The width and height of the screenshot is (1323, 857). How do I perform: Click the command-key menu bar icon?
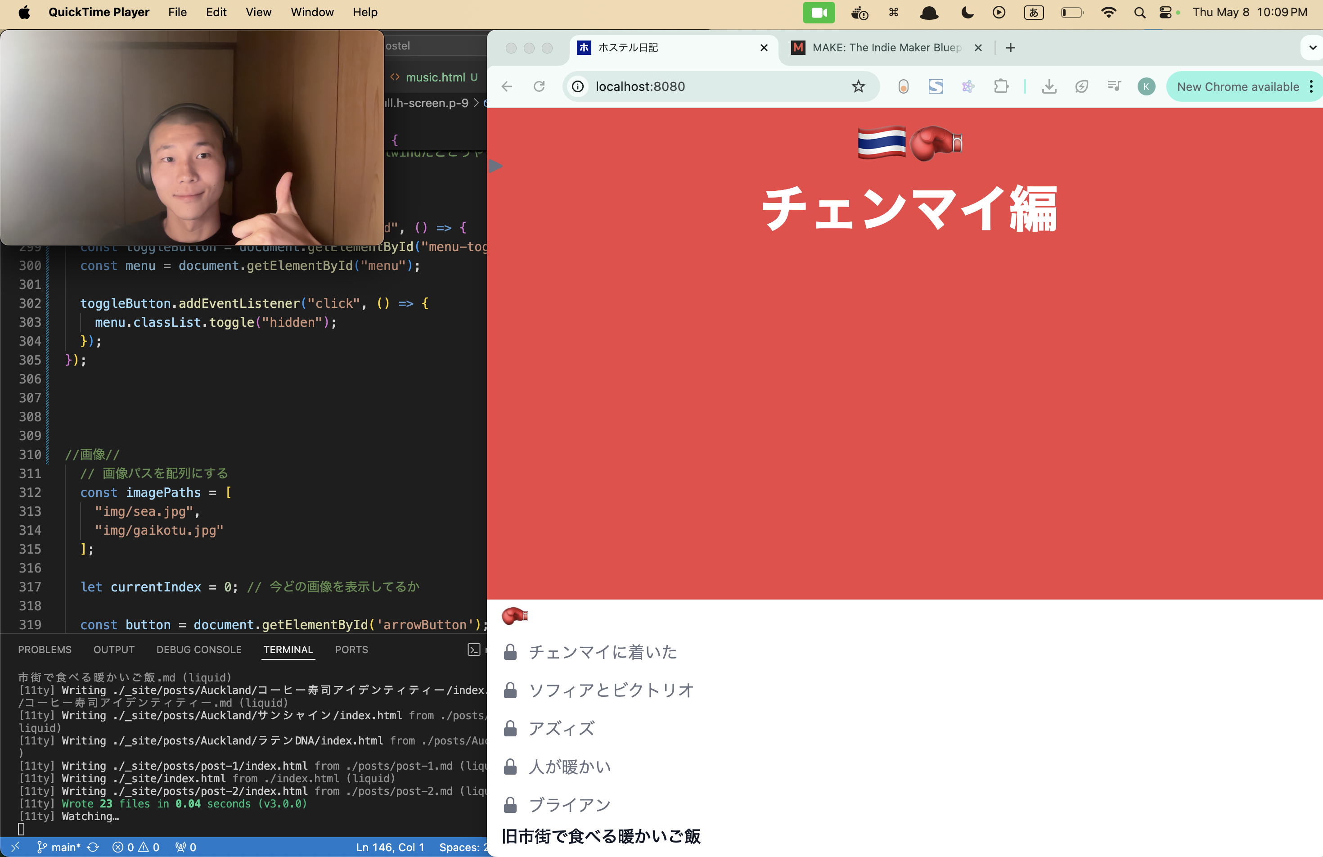point(893,12)
